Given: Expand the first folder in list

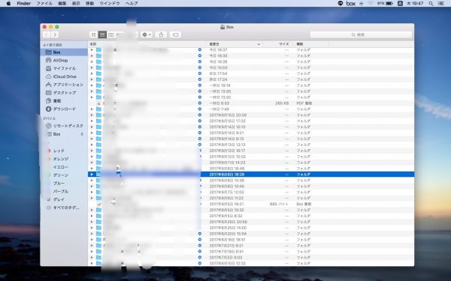Looking at the screenshot, I should coord(92,50).
